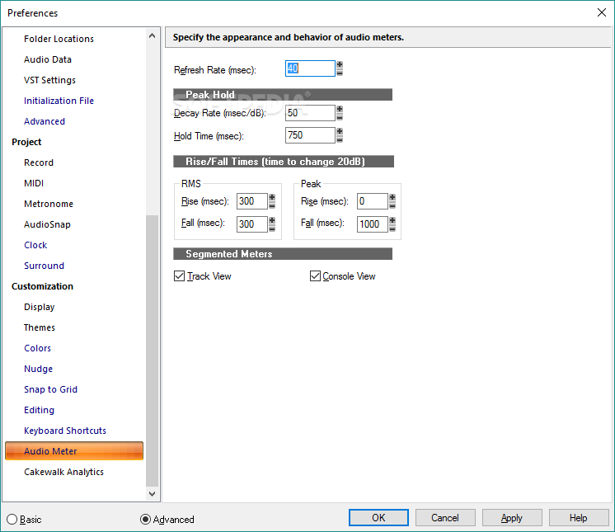
Task: Decrease Peak Fall value with minus spinner
Action: 392,228
